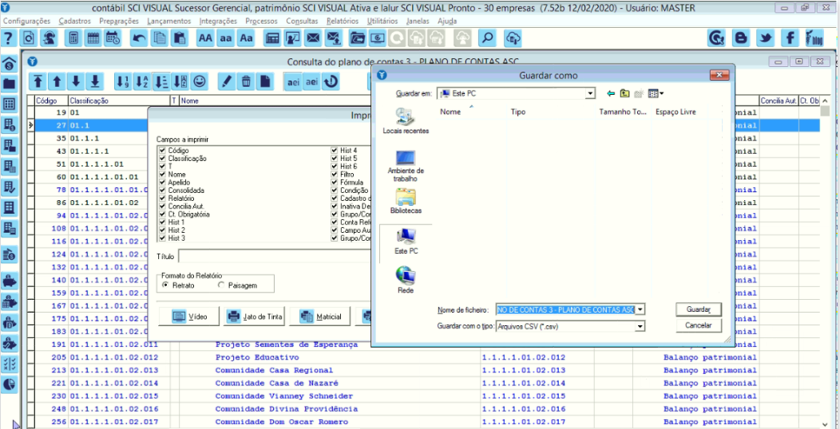Toggle the Apelido checkbox
Viewport: 840px width, 429px height.
click(x=163, y=182)
